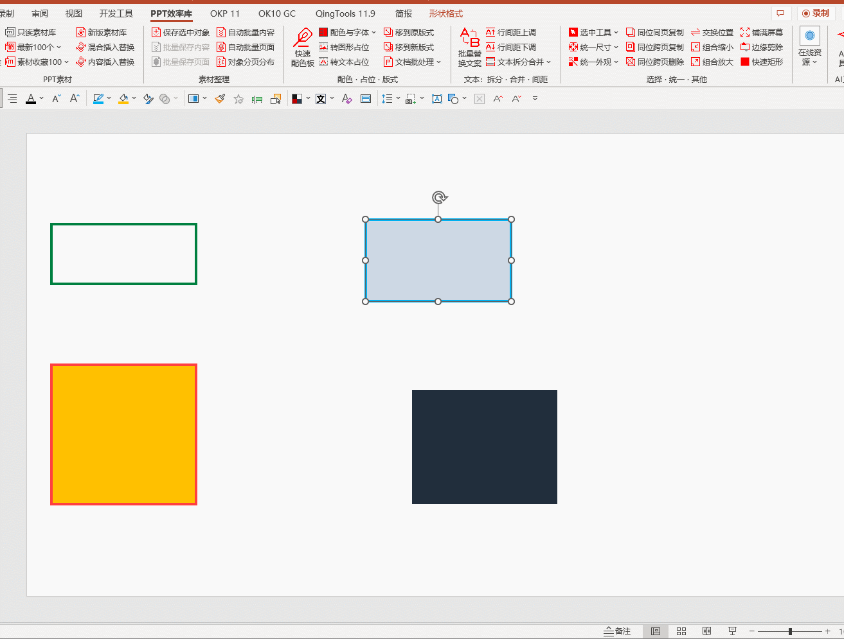Click 交换位置
Screen dimensions: 844x639
[x=712, y=32]
